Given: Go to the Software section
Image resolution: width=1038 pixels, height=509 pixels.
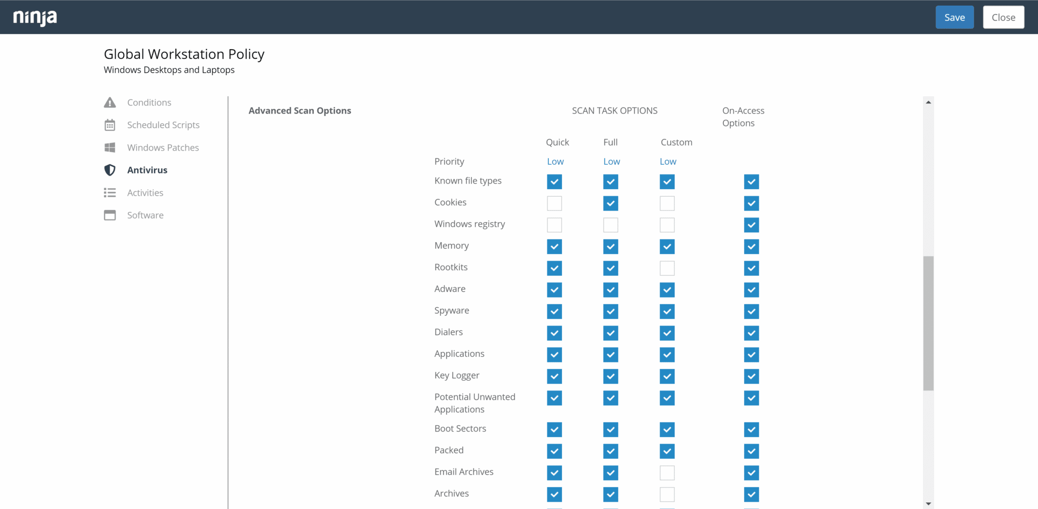Looking at the screenshot, I should coord(145,215).
